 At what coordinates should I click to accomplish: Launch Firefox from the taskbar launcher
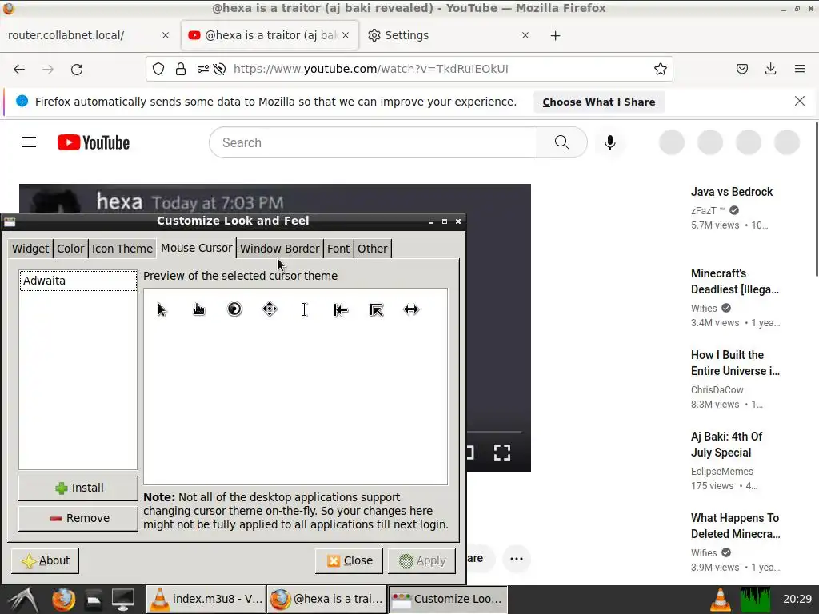tap(63, 600)
